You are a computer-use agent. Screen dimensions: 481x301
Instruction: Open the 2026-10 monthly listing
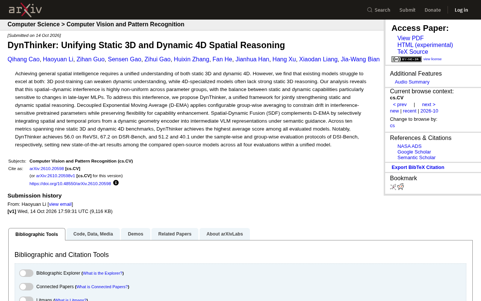(x=429, y=111)
